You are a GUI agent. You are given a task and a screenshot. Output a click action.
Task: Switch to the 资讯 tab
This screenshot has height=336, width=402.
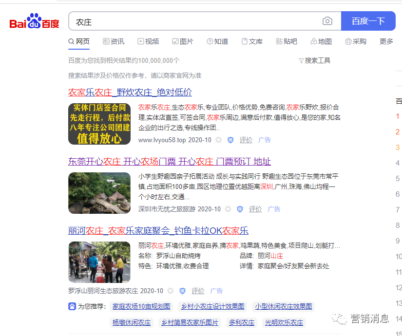(x=114, y=41)
